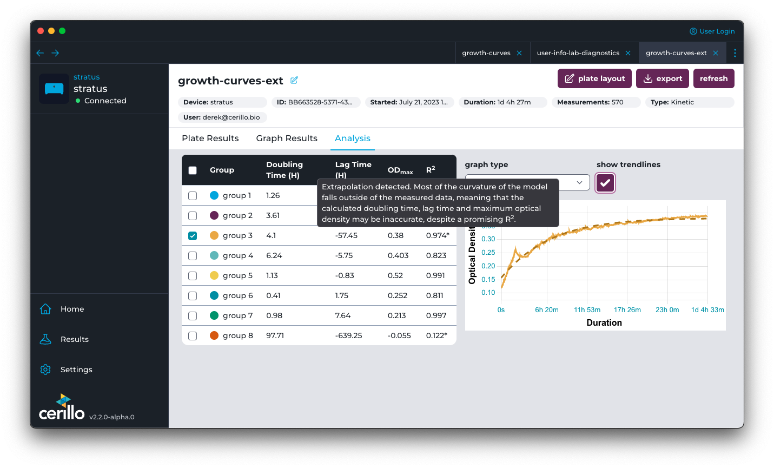The width and height of the screenshot is (774, 468).
Task: Close the user-info-lab-diagnostics tab
Action: point(628,53)
